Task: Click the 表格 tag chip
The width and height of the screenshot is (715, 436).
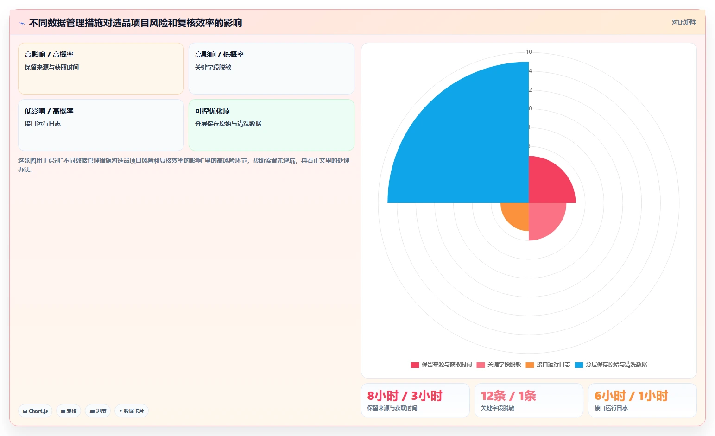Action: [69, 411]
